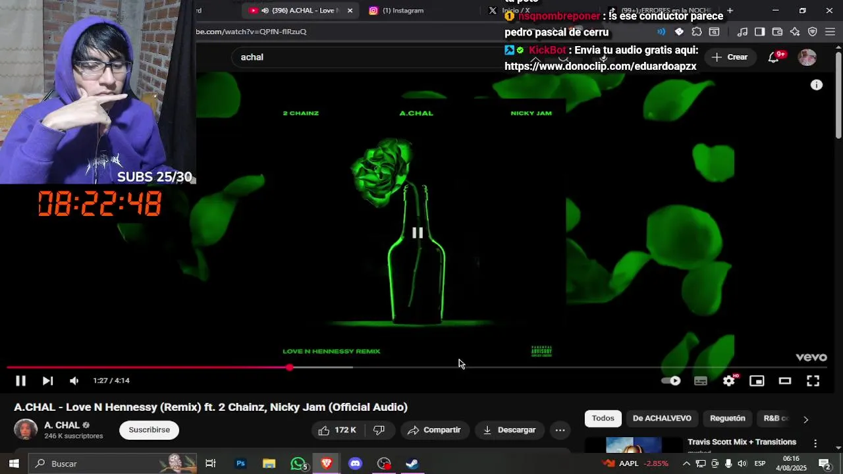
Task: Open Travis Scott Mix + Transitions video
Action: 742,442
